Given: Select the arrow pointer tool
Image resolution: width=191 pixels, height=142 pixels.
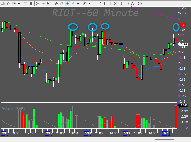Looking at the screenshot, I should (56, 4).
